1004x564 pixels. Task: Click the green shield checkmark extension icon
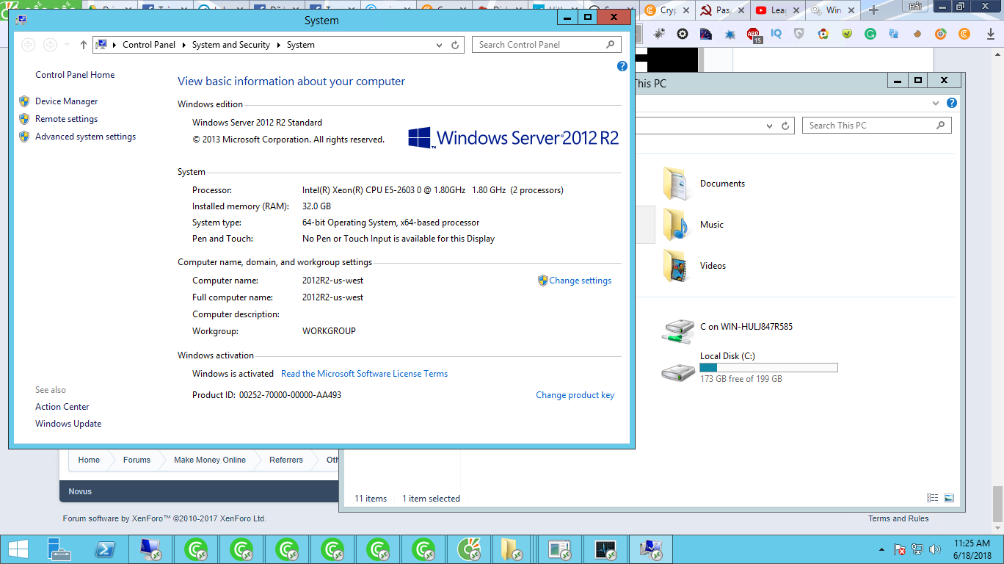click(x=846, y=34)
